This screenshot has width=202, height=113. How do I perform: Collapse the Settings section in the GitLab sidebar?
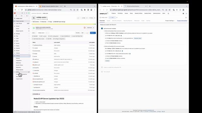(22, 56)
